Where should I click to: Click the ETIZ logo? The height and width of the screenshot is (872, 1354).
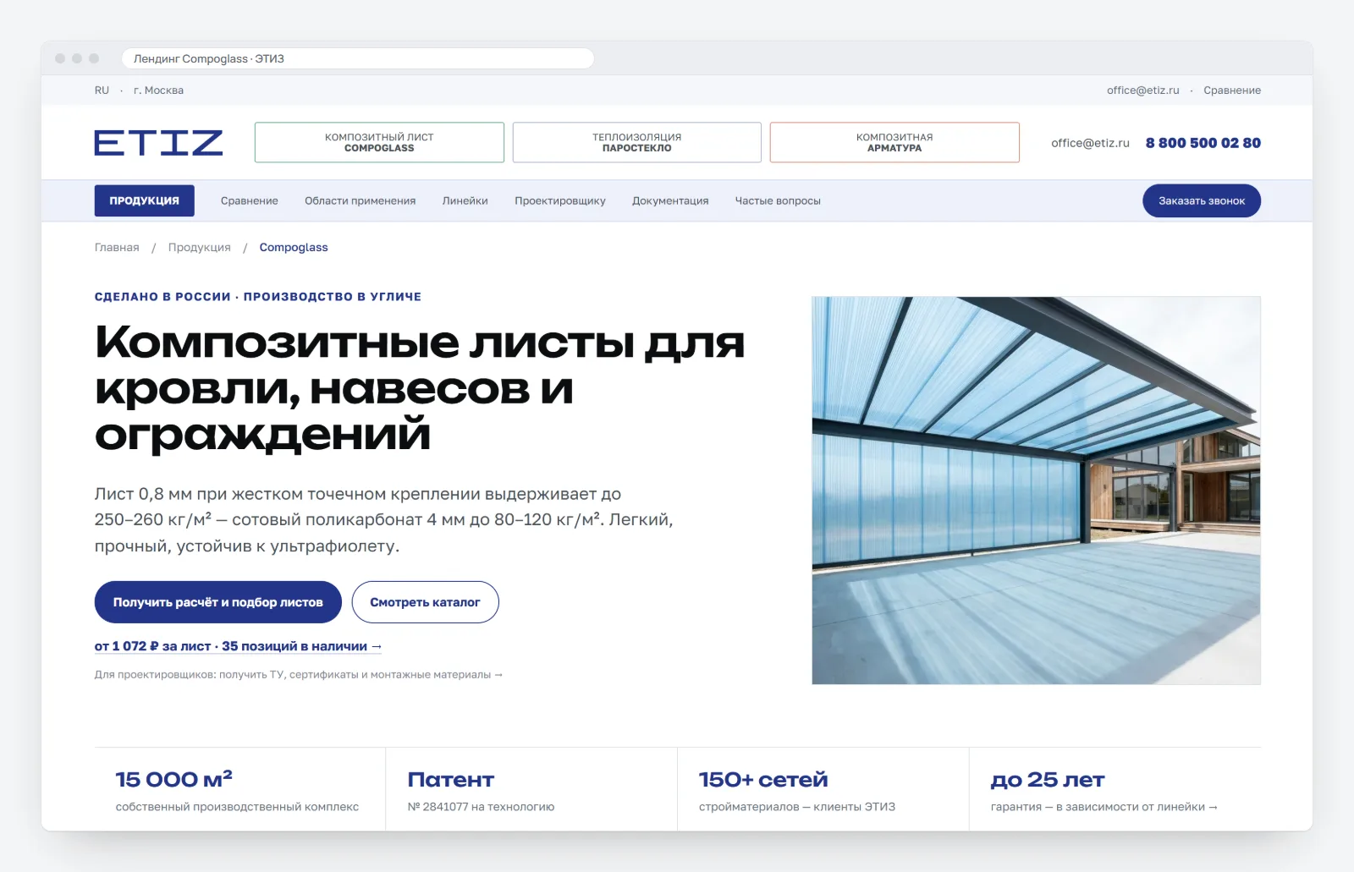coord(158,143)
